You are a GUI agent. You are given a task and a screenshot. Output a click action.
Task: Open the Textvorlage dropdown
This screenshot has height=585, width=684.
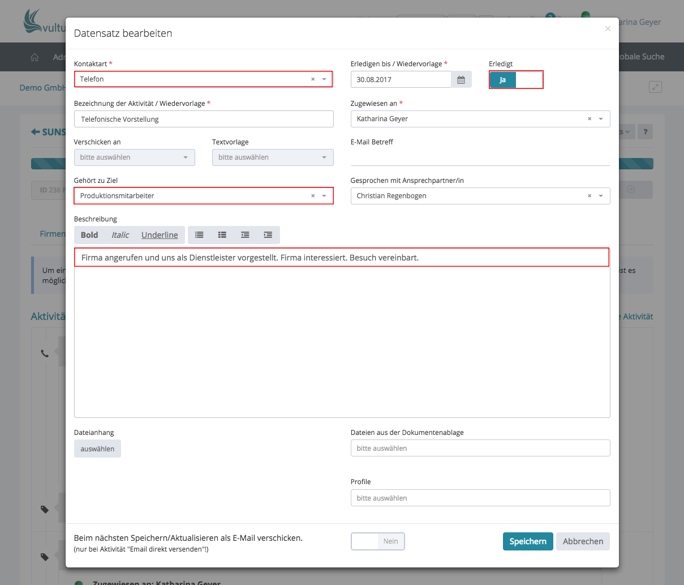click(272, 157)
